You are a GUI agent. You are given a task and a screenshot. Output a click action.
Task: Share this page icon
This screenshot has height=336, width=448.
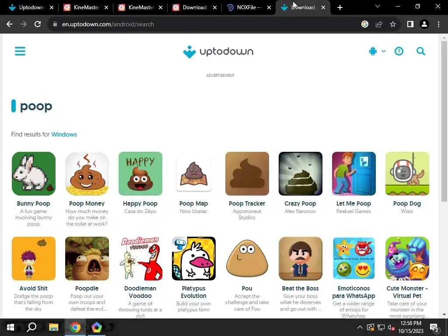(379, 24)
